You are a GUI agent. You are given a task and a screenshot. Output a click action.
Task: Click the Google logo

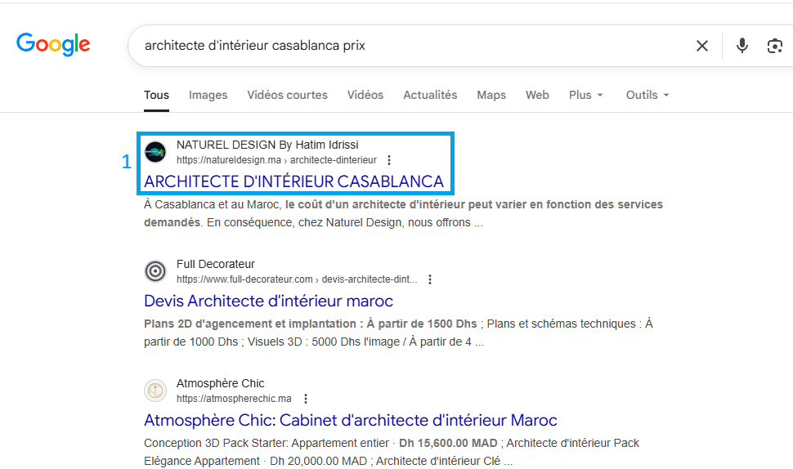click(x=53, y=44)
